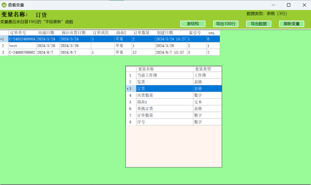Image resolution: width=311 pixels, height=185 pixels.
Task: Maximize the 查看变量 window
Action: click(288, 5)
